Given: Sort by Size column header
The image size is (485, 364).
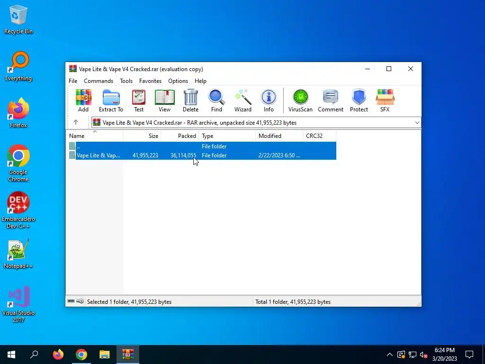Looking at the screenshot, I should point(142,136).
